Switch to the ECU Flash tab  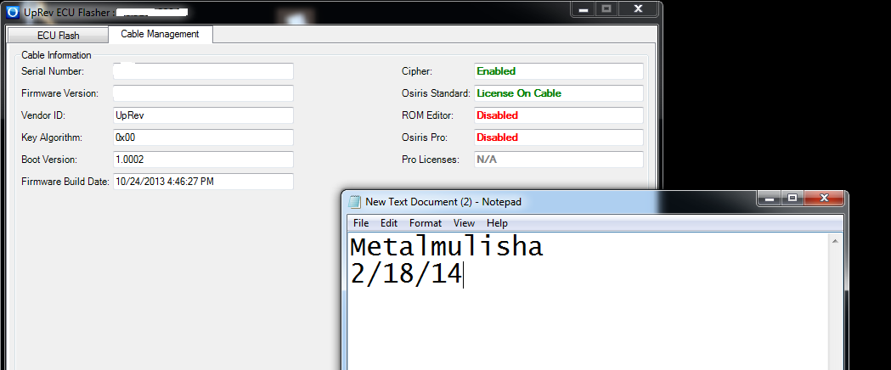[57, 36]
